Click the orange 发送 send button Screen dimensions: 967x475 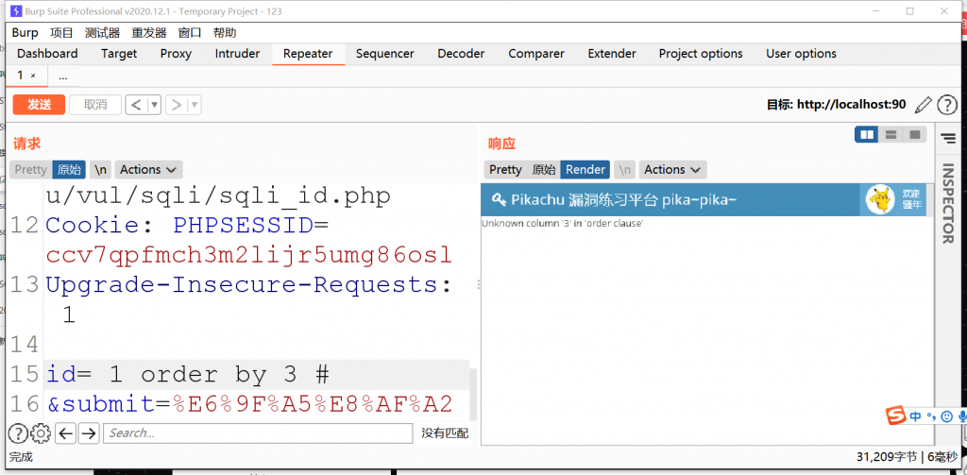pos(39,105)
